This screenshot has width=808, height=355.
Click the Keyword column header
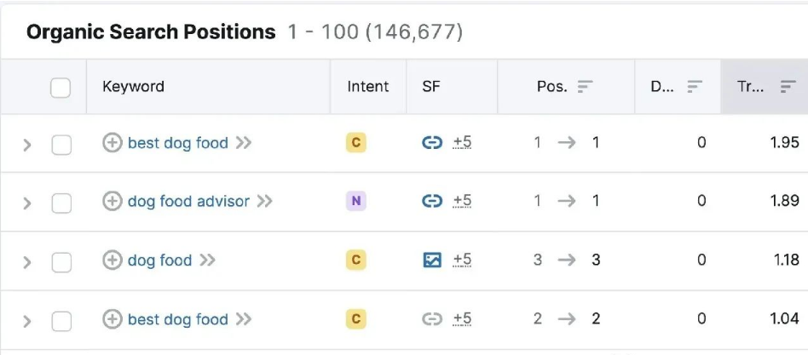pos(133,86)
